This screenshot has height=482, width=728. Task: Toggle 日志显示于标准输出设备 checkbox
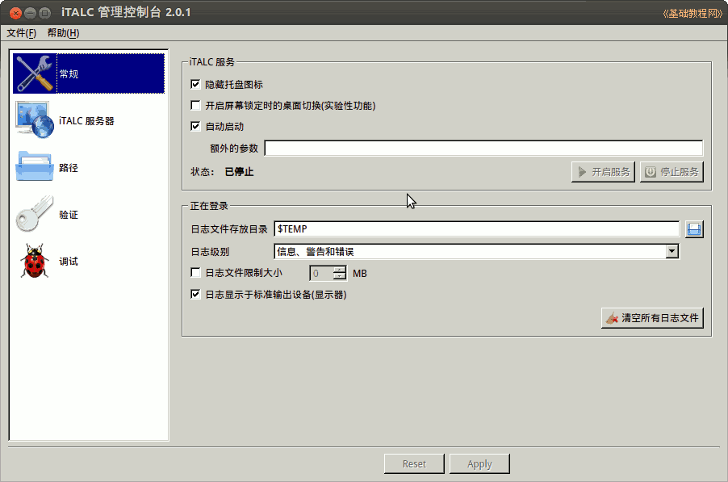pos(195,295)
